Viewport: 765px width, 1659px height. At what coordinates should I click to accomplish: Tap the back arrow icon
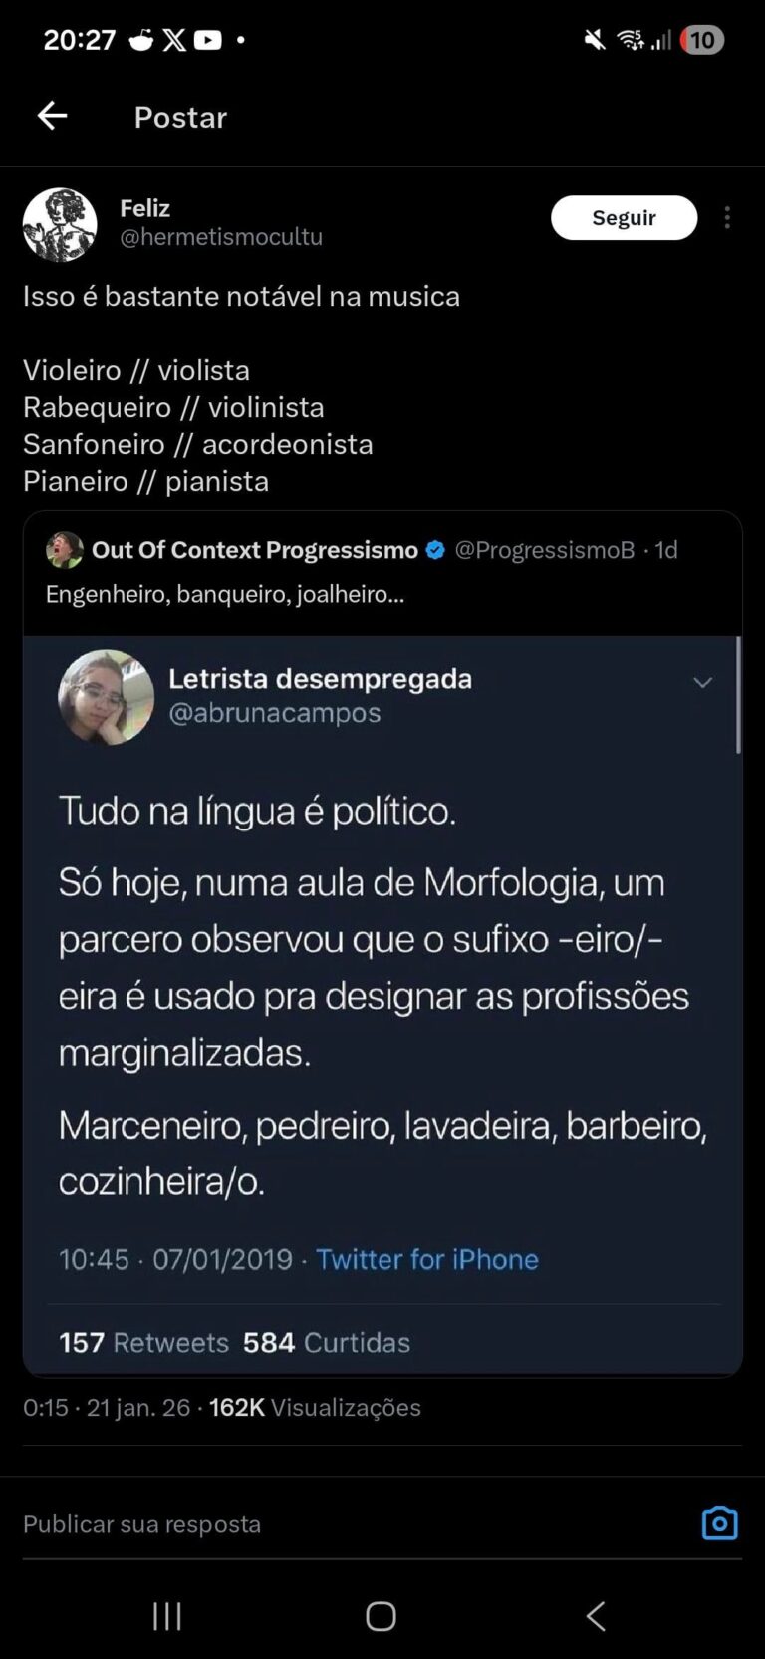click(52, 117)
